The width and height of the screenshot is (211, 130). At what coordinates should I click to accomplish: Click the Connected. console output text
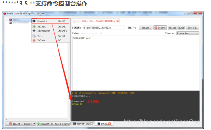click(x=78, y=101)
